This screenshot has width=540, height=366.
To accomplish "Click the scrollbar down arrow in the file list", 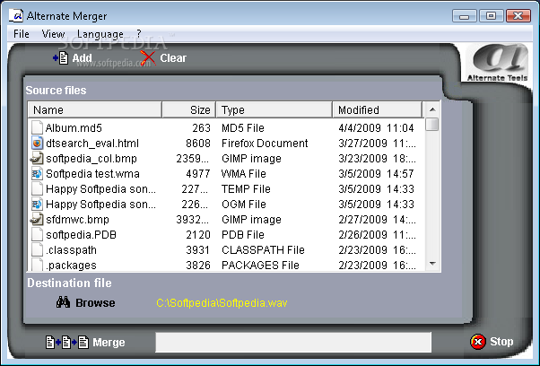I will tap(432, 264).
